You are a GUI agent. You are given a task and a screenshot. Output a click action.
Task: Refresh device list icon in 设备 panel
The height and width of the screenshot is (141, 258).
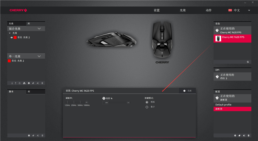[248, 62]
